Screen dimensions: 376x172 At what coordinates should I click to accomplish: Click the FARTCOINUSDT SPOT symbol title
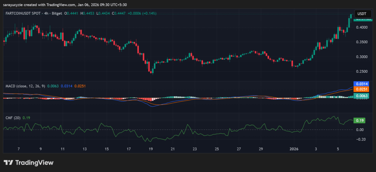[24, 14]
